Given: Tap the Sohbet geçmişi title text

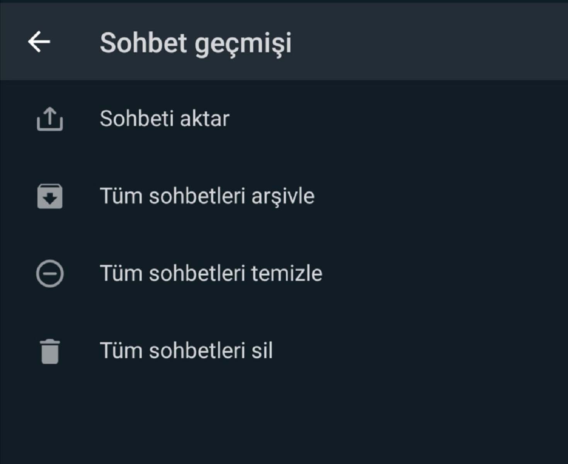Looking at the screenshot, I should [x=196, y=43].
